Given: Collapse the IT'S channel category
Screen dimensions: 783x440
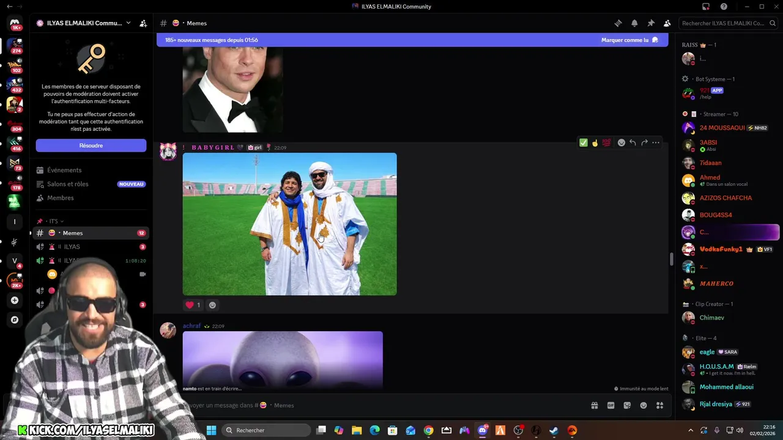Looking at the screenshot, I should point(50,221).
